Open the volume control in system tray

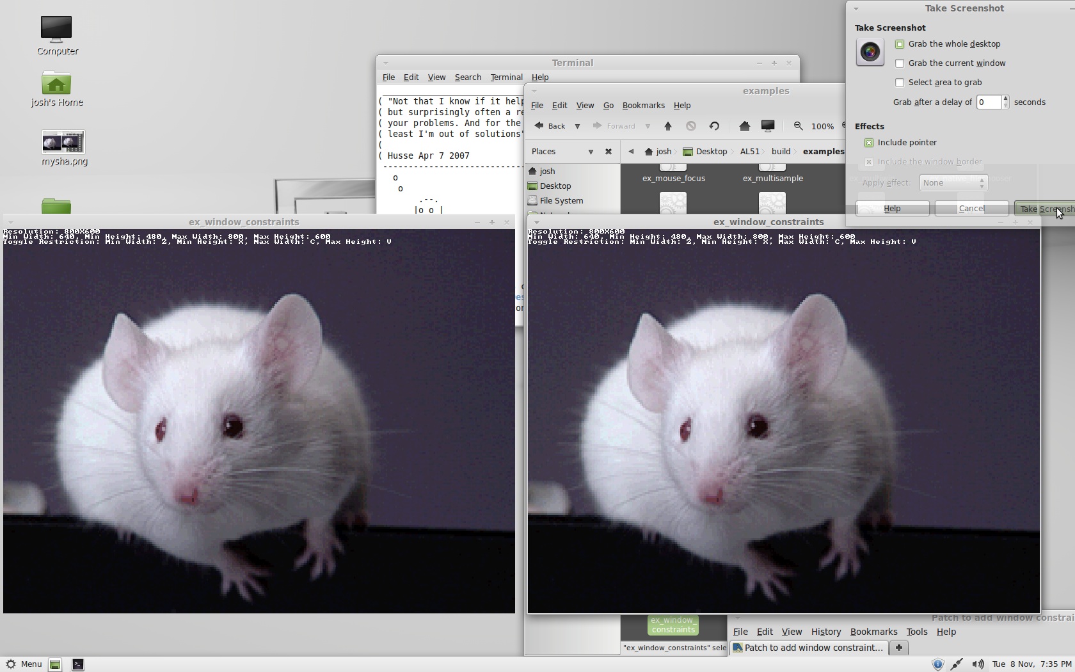pos(978,664)
